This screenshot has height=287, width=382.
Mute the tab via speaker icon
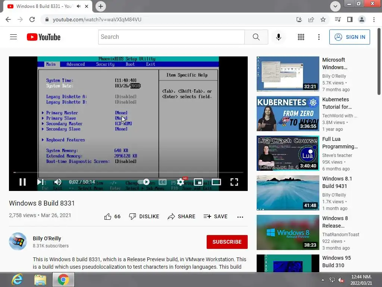tap(78, 6)
